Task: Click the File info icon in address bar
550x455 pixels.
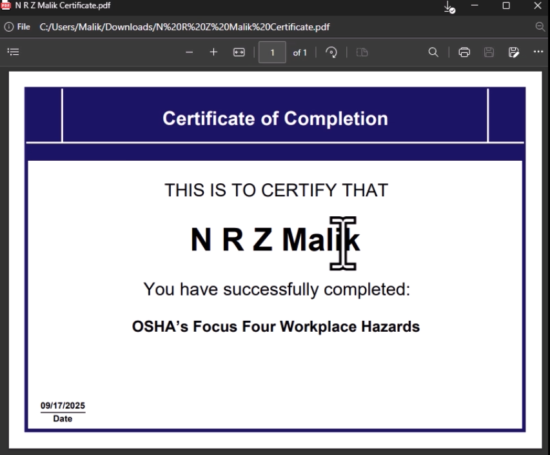Action: pyautogui.click(x=9, y=26)
